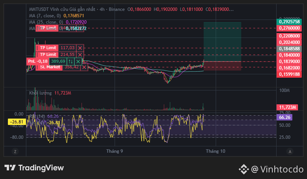The height and width of the screenshot is (179, 307).
Task: Click the green 0,2925758 price label
Action: [x=289, y=22]
